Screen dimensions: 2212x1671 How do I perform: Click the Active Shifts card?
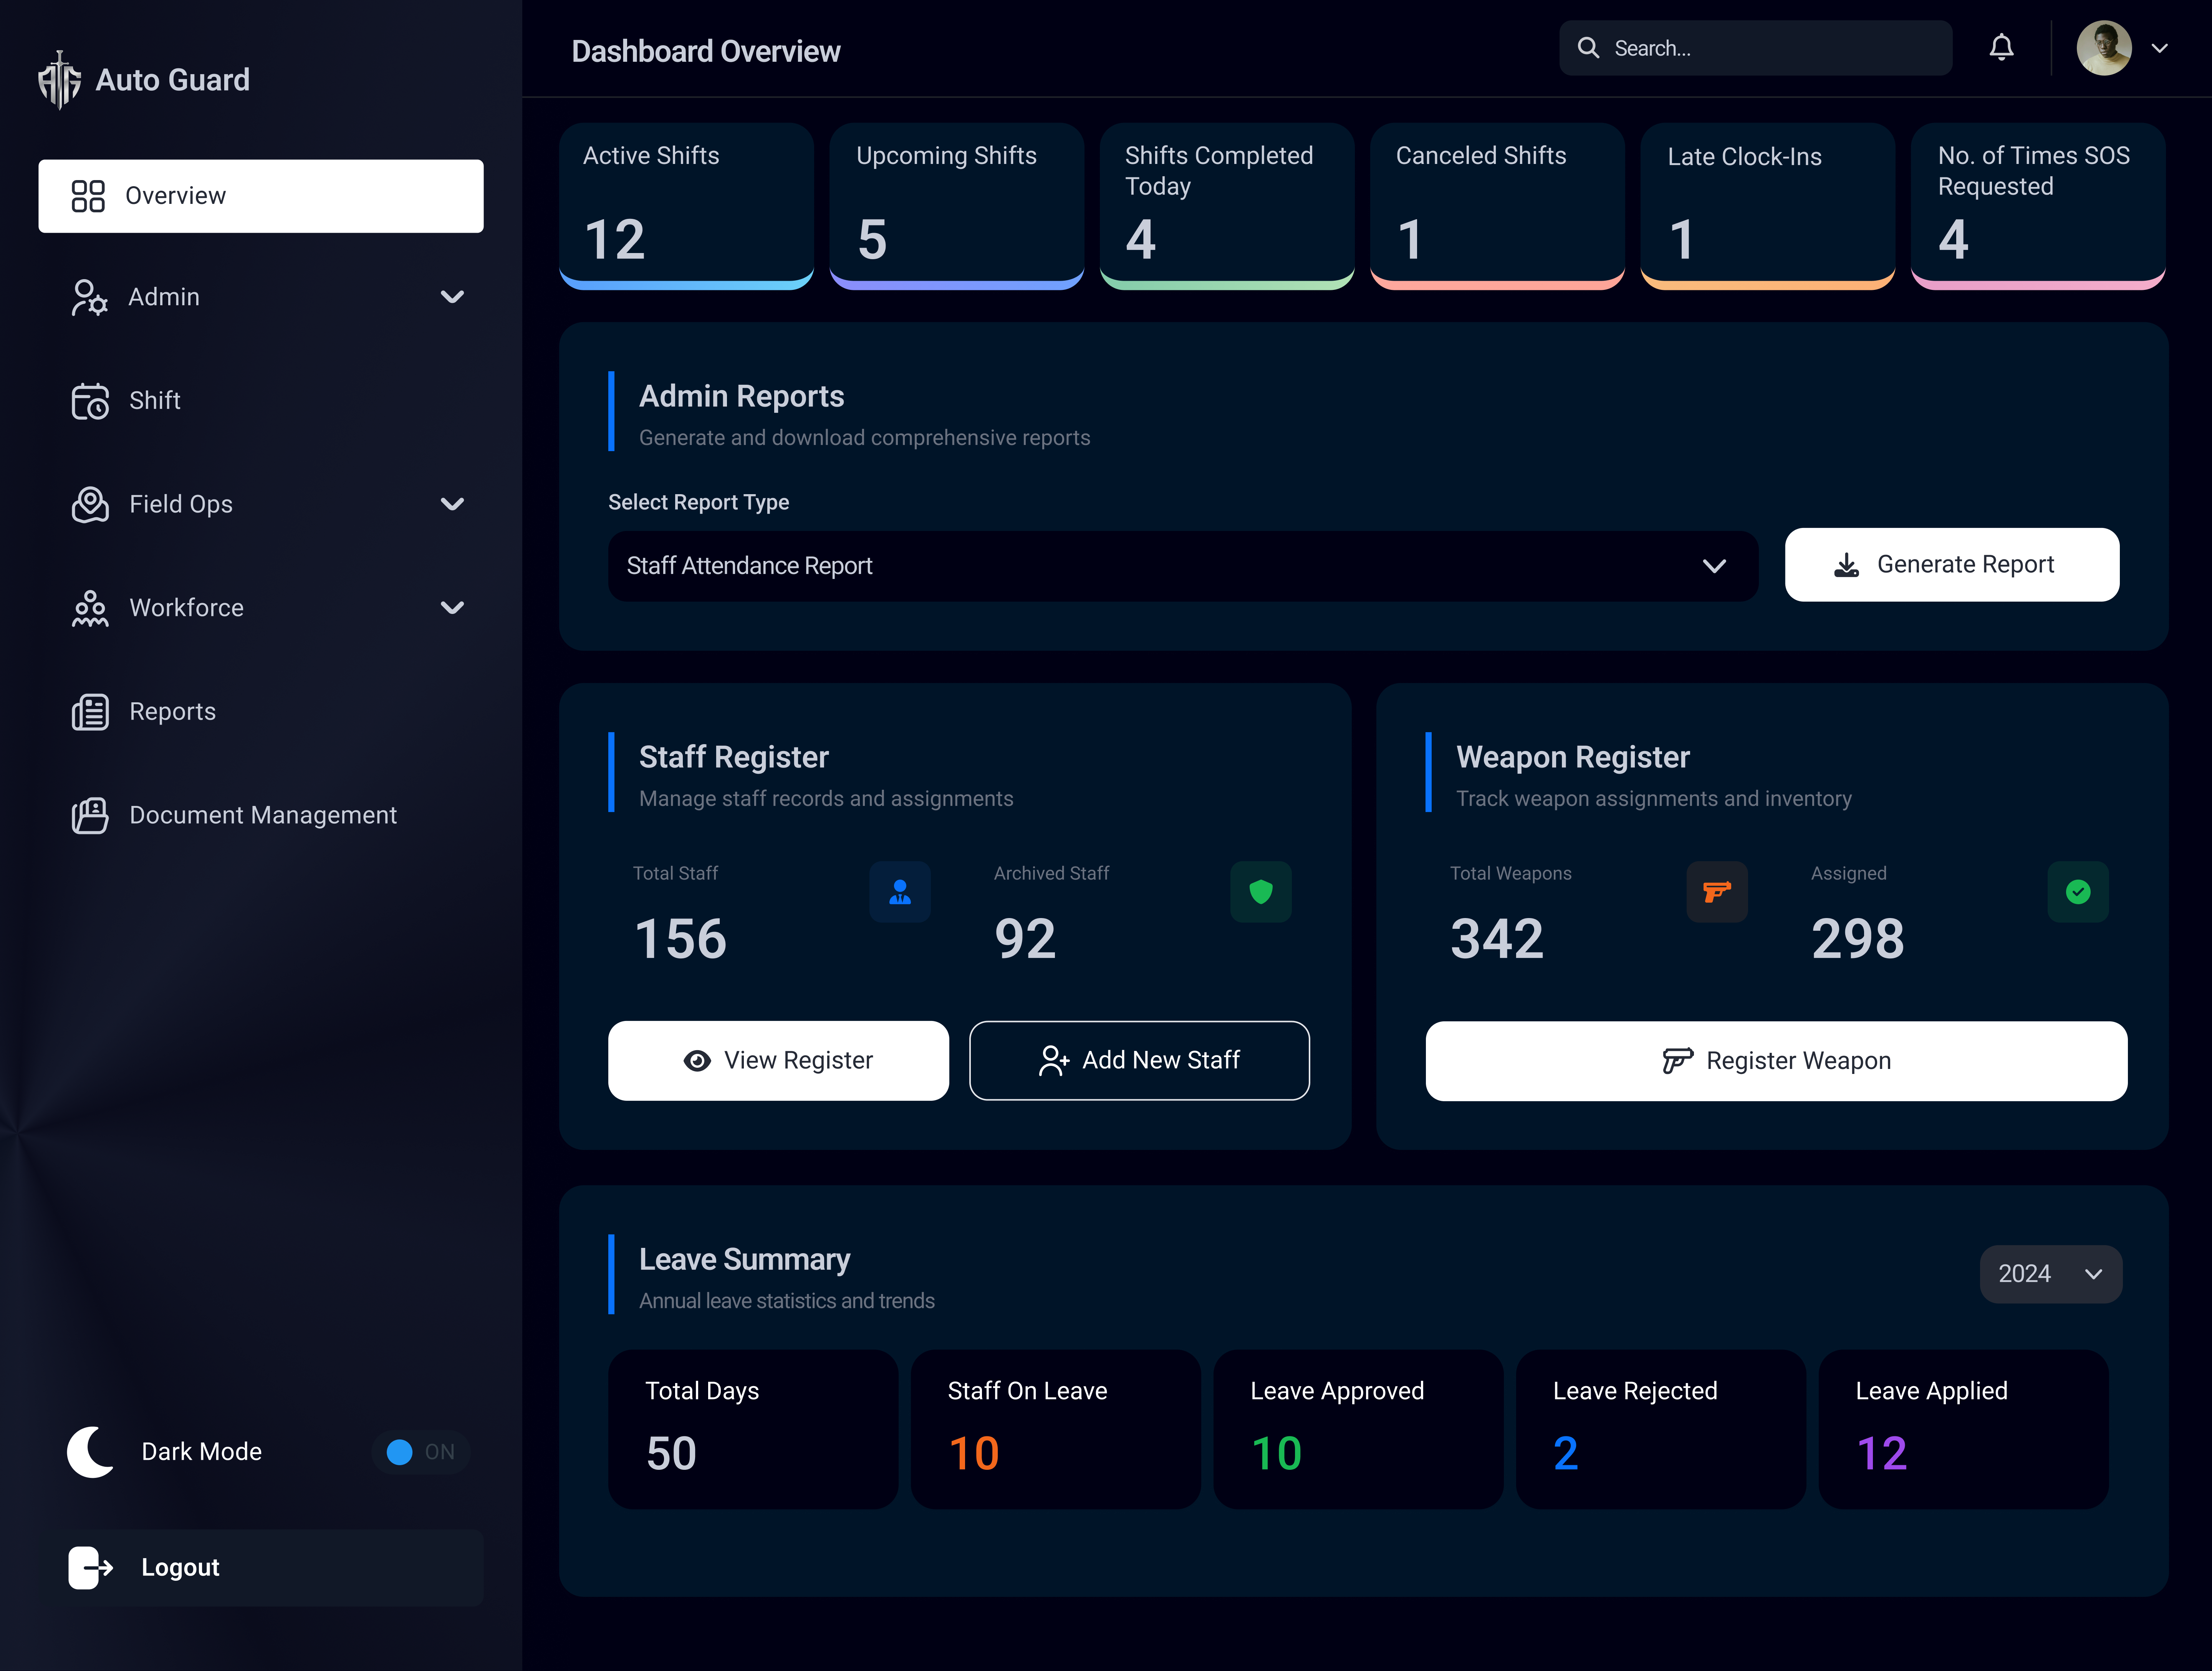[686, 206]
